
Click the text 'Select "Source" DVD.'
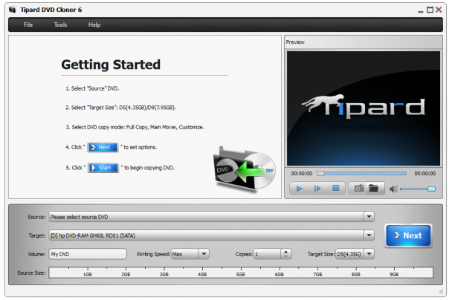pos(95,88)
